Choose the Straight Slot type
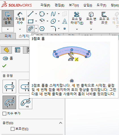 9,87
